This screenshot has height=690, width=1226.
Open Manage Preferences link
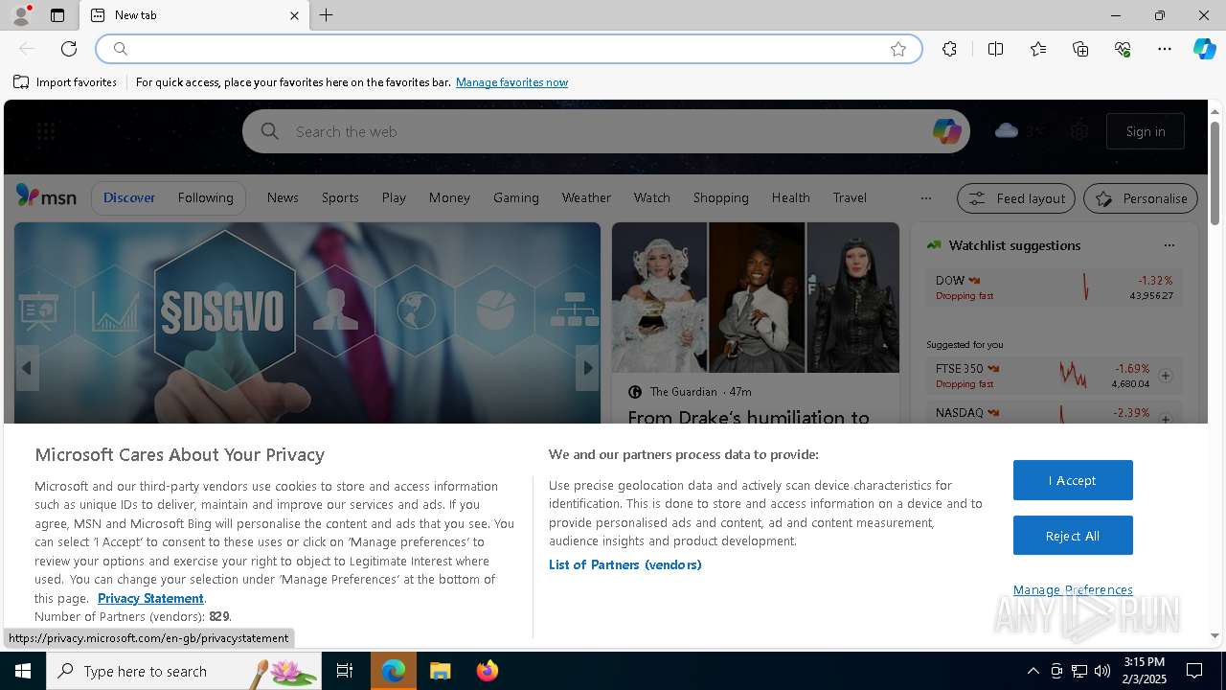click(1073, 589)
